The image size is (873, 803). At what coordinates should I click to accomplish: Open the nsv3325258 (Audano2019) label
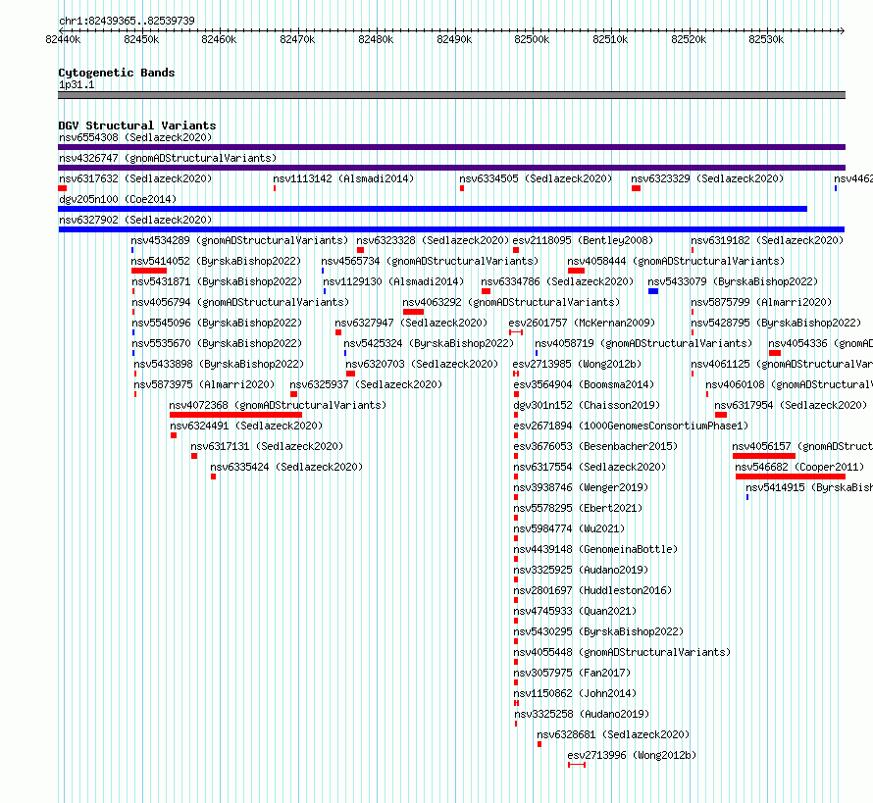(582, 714)
